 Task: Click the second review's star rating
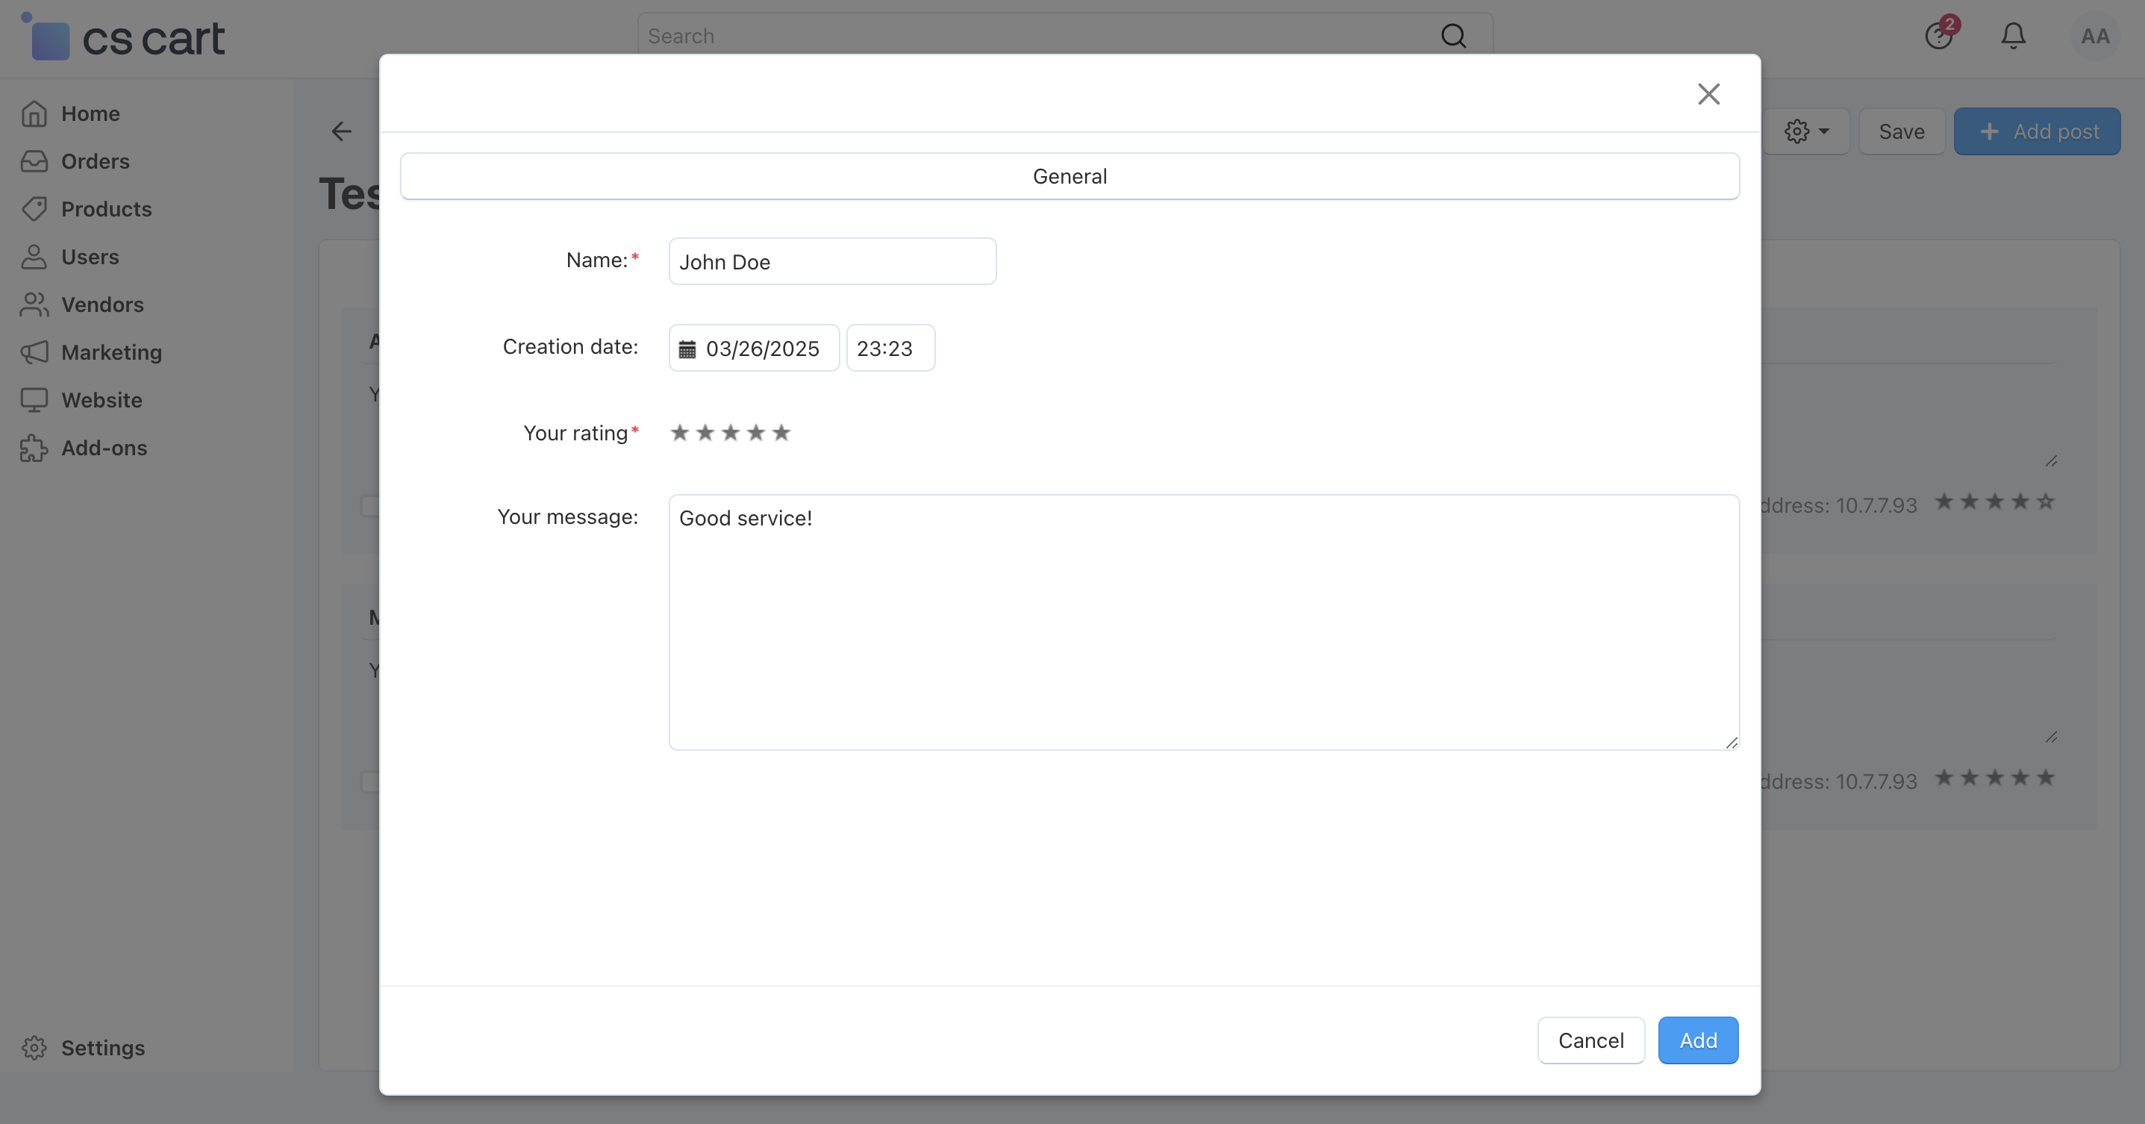(x=1994, y=778)
